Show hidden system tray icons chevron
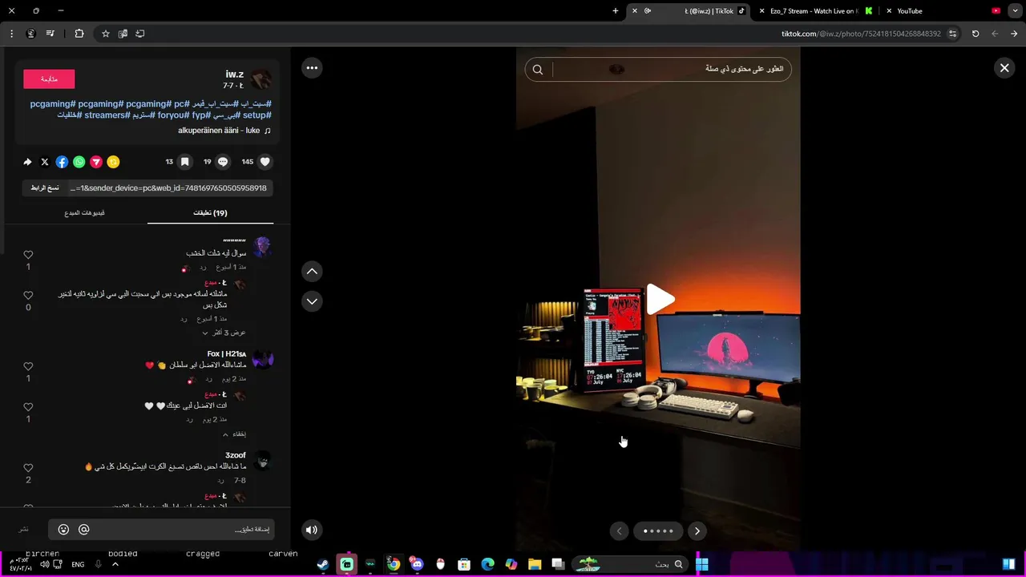 (x=115, y=564)
